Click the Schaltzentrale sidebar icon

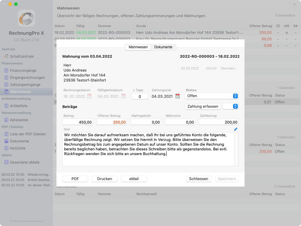(x=6, y=56)
